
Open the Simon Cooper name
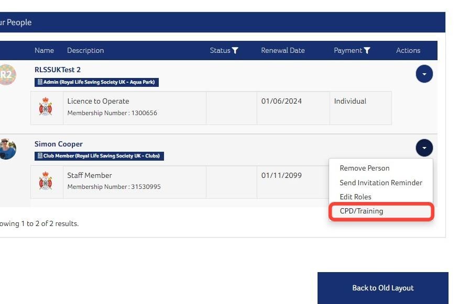click(59, 144)
